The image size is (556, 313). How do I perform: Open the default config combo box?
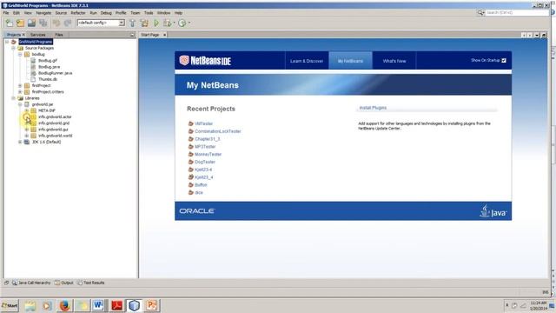101,23
